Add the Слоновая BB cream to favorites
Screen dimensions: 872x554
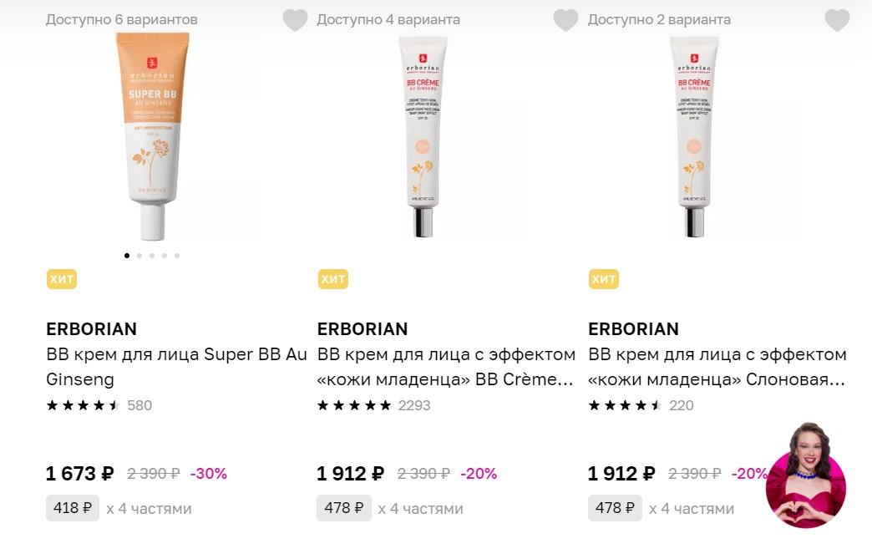pos(837,20)
